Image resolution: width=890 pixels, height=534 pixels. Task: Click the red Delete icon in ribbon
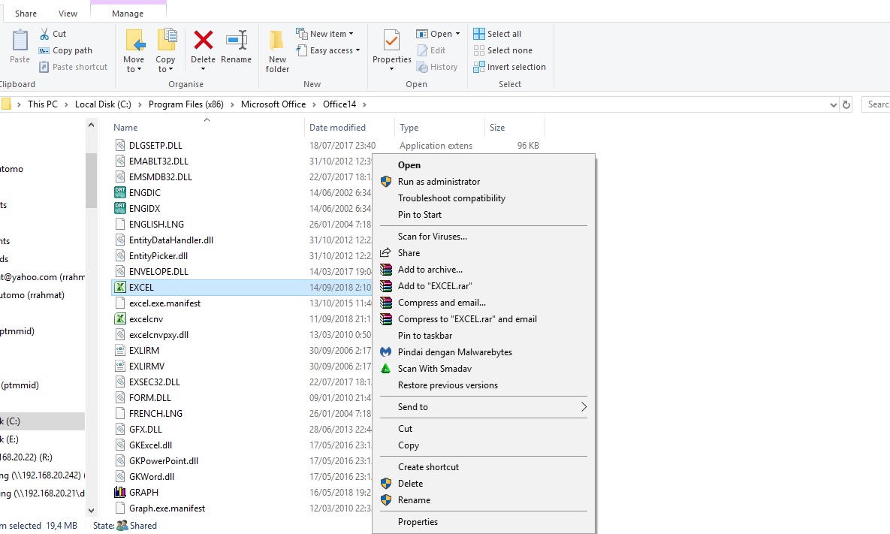[x=204, y=41]
